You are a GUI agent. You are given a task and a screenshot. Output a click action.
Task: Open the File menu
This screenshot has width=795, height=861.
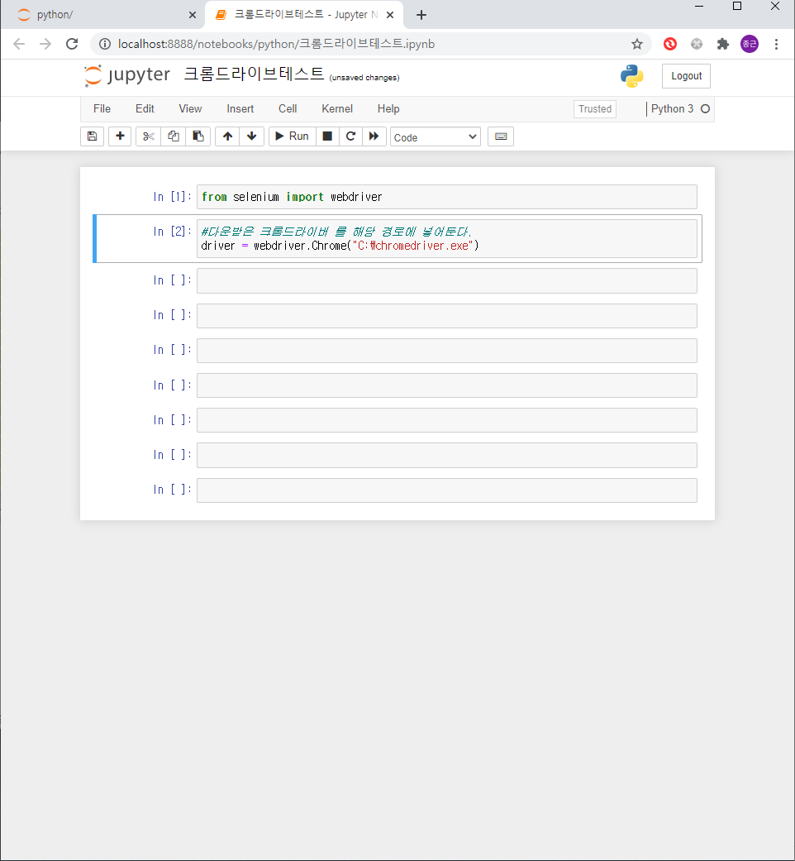102,108
